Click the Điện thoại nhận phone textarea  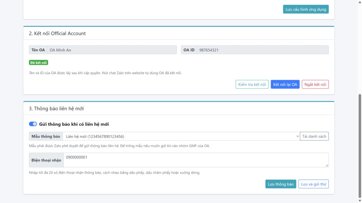click(196, 160)
